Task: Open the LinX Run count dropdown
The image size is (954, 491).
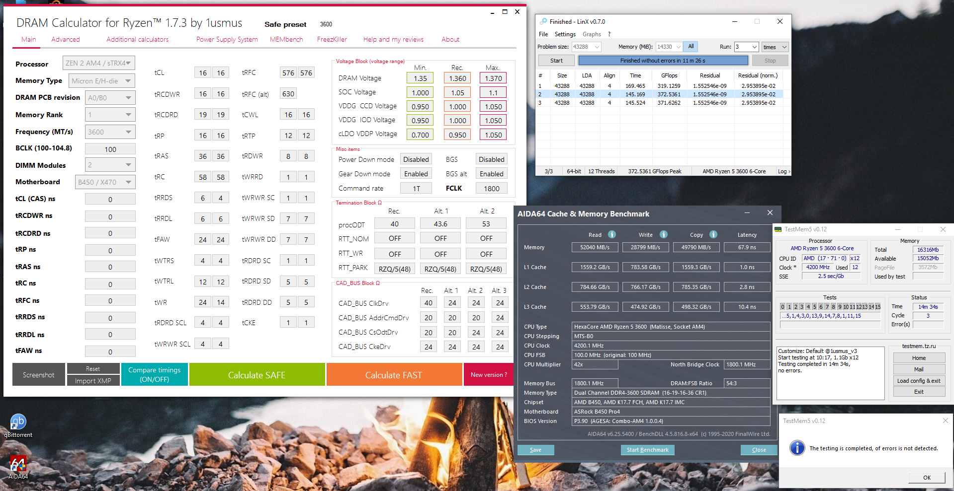Action: tap(747, 47)
